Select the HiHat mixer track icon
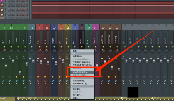The image size is (174, 101). pos(4,28)
